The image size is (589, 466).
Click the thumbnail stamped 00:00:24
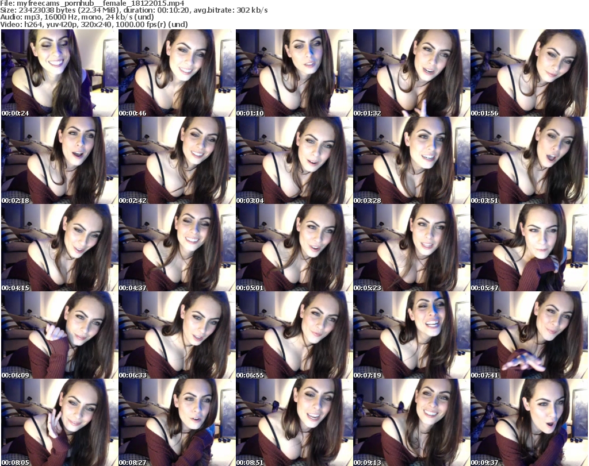60,73
